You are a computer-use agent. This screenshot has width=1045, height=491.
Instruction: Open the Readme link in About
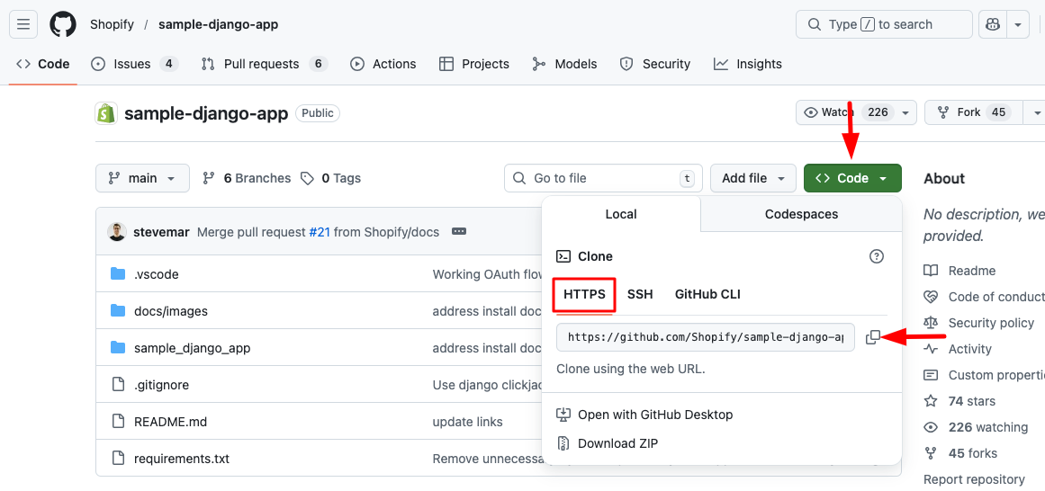tap(959, 271)
